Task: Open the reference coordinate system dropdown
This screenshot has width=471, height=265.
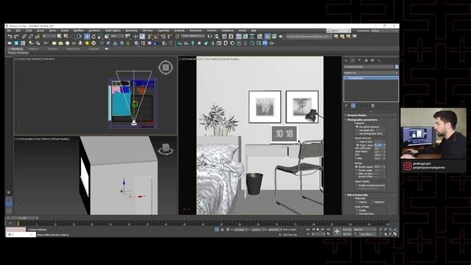Action: click(117, 36)
